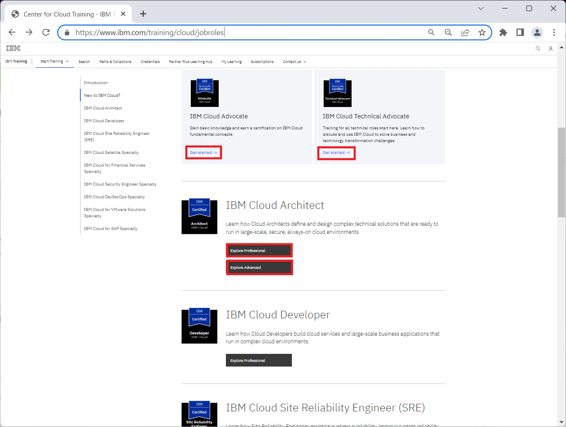Image resolution: width=566 pixels, height=427 pixels.
Task: Click the IBM logo in the header
Action: [x=13, y=48]
